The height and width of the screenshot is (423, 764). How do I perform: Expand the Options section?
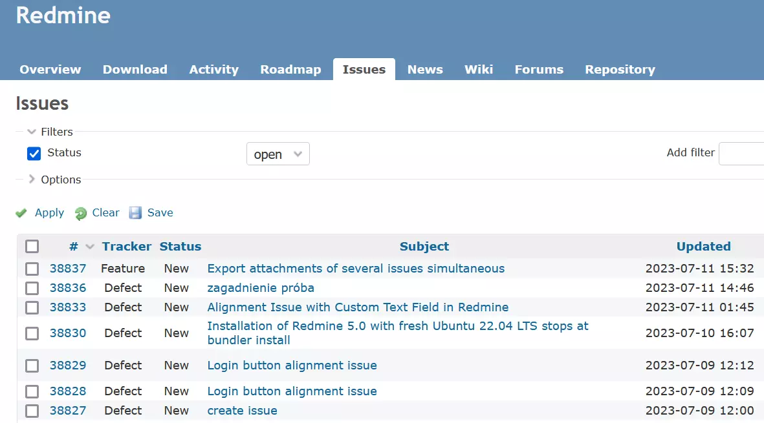point(31,180)
